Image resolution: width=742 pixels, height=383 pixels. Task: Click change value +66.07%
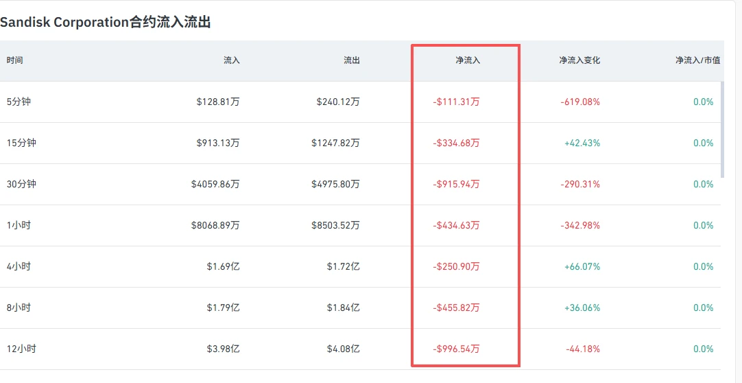coord(582,266)
